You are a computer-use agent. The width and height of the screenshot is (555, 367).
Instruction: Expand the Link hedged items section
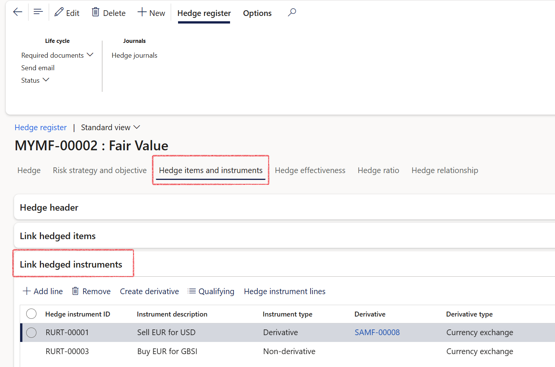[x=58, y=236]
